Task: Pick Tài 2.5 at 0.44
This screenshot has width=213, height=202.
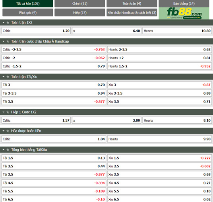Action: [54, 166]
